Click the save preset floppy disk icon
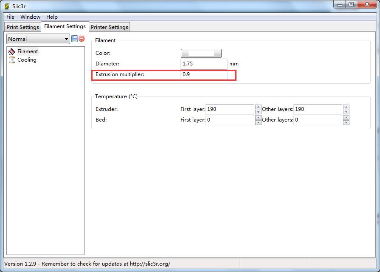 (75, 39)
